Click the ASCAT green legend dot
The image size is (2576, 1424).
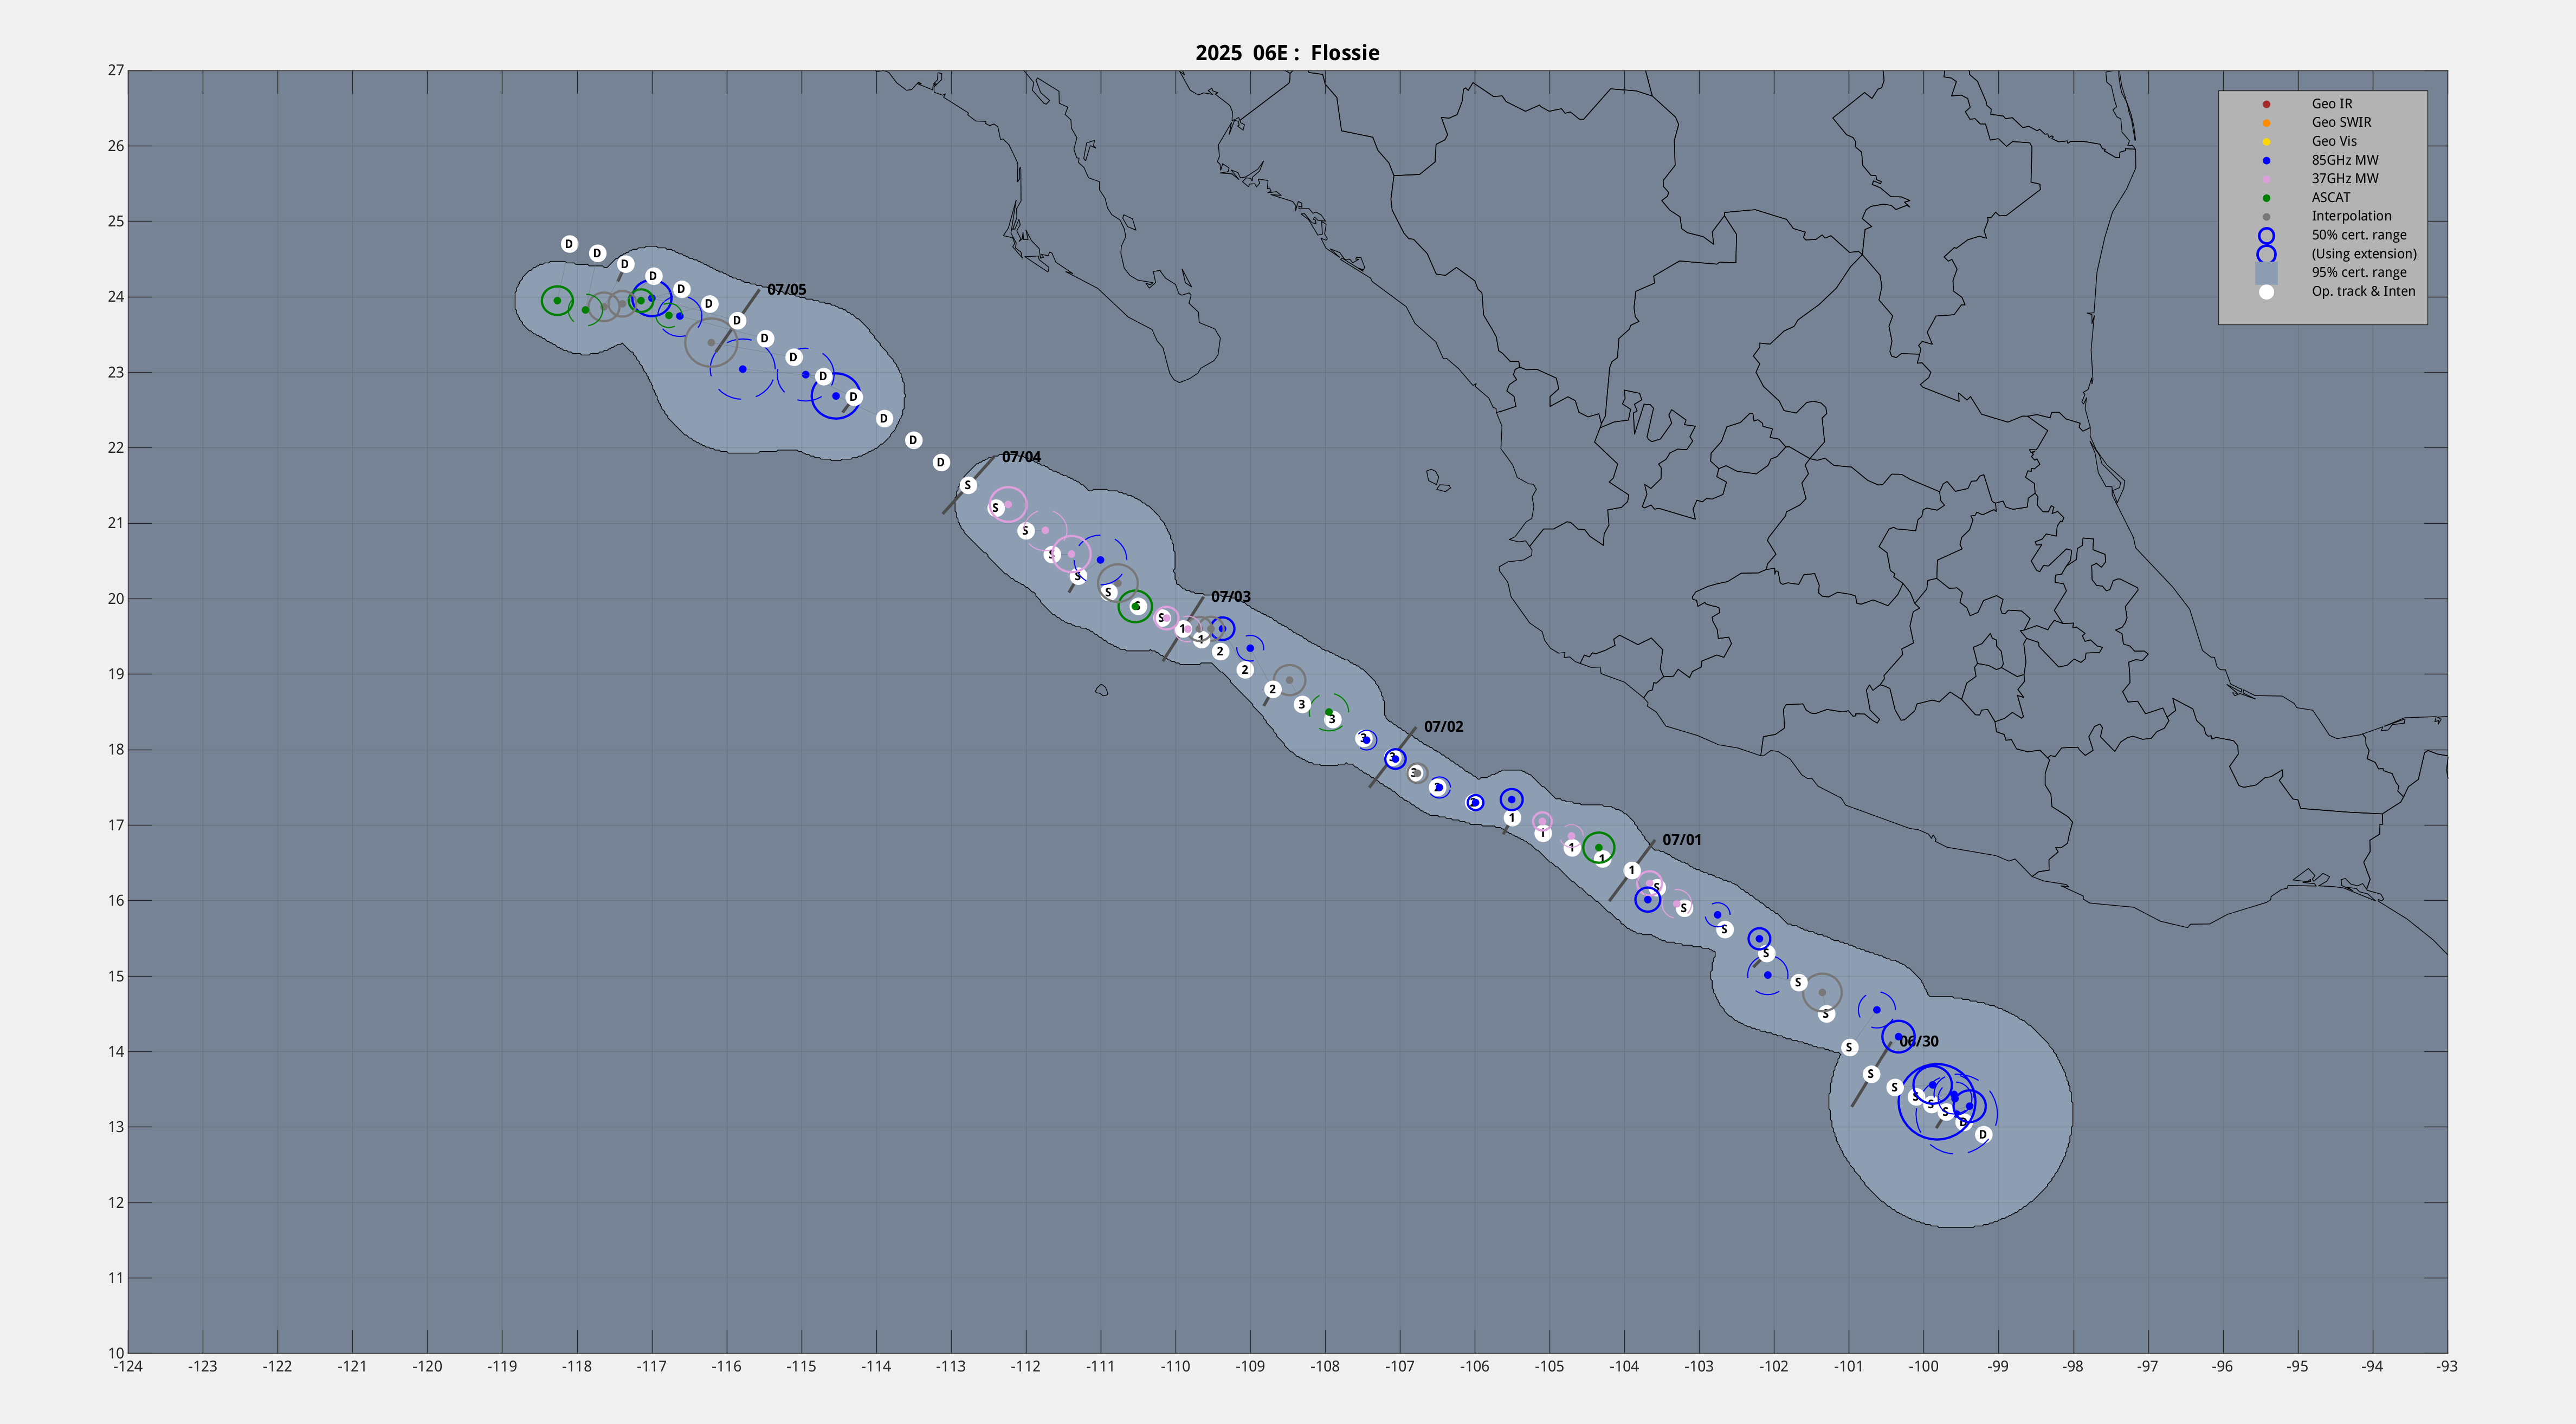click(x=2266, y=198)
